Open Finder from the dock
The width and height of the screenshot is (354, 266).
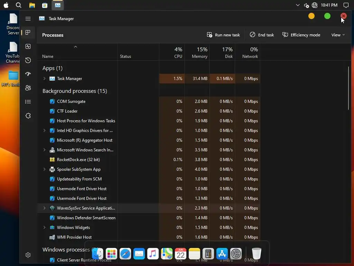[97, 254]
